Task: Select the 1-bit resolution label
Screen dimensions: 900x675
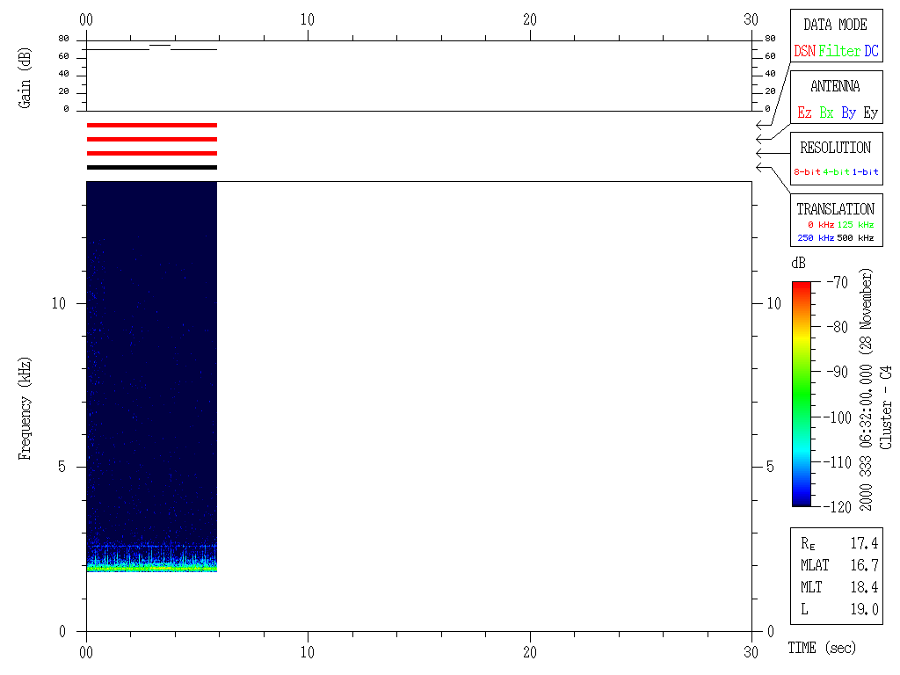Action: click(x=865, y=171)
